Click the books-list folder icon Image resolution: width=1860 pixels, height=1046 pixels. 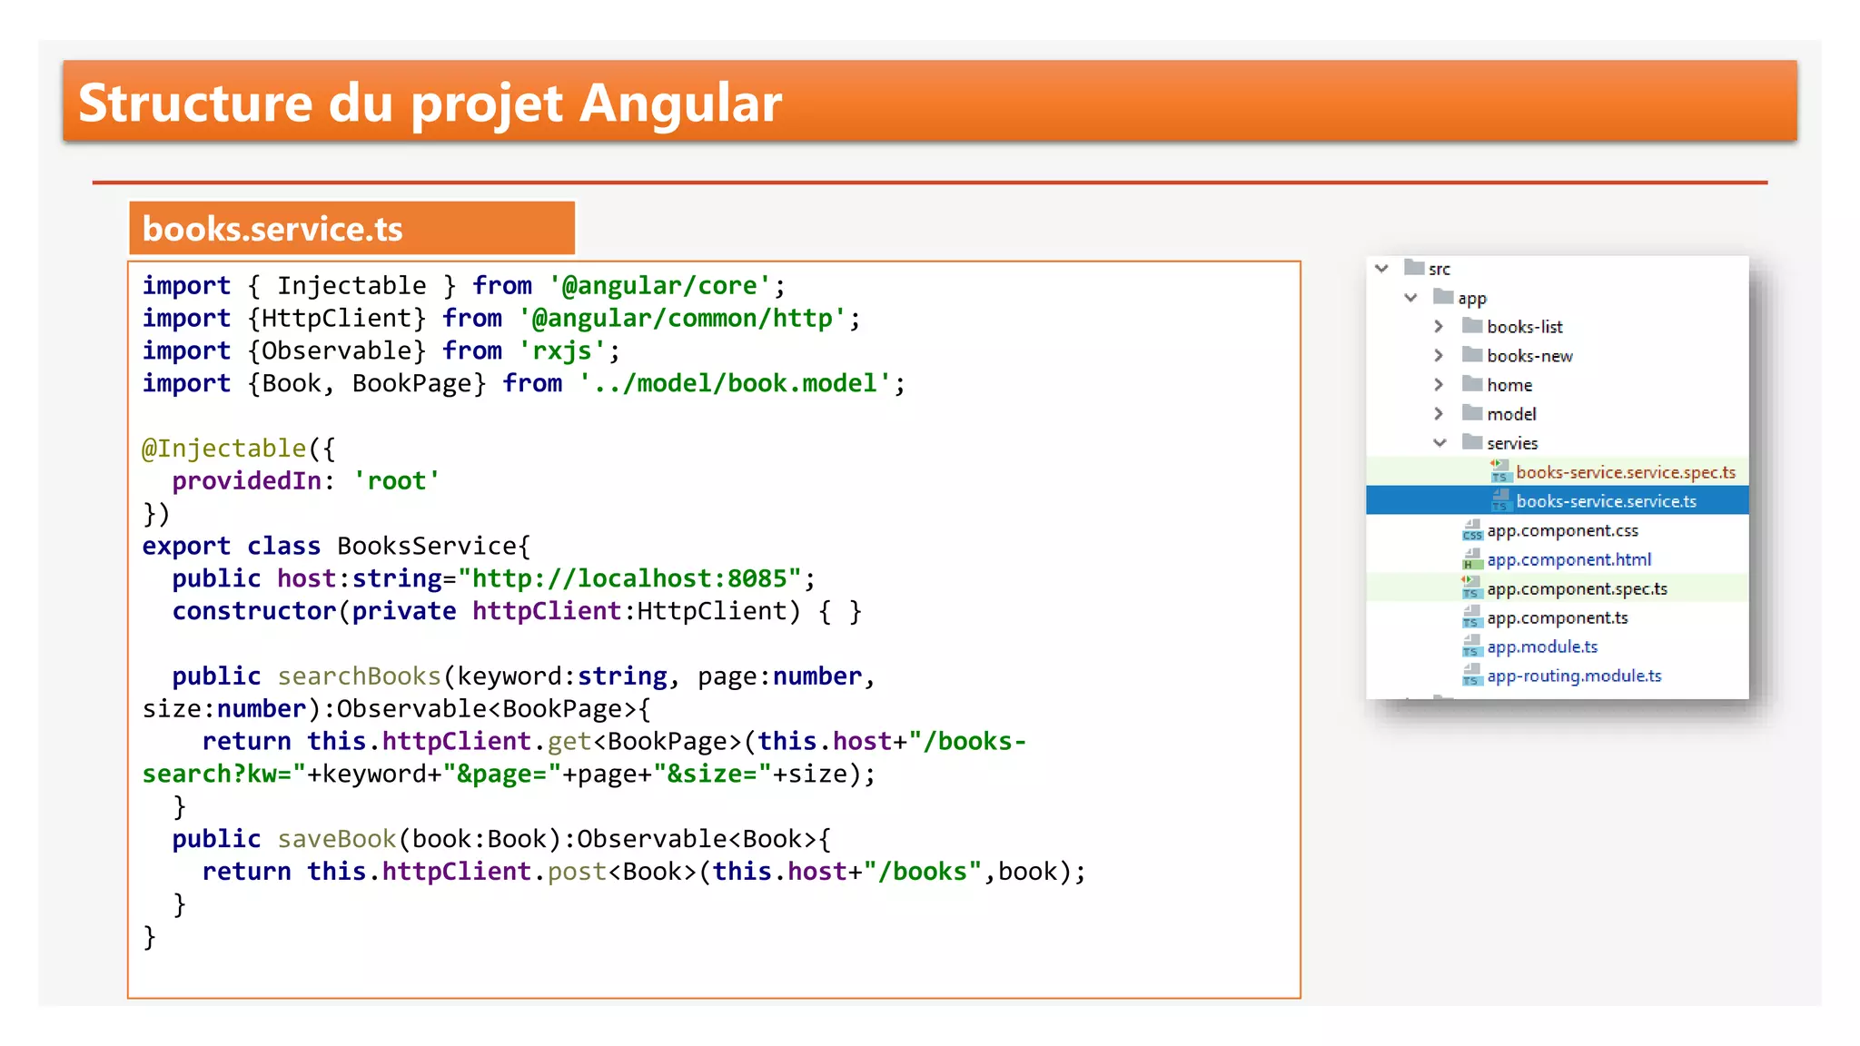[1472, 326]
